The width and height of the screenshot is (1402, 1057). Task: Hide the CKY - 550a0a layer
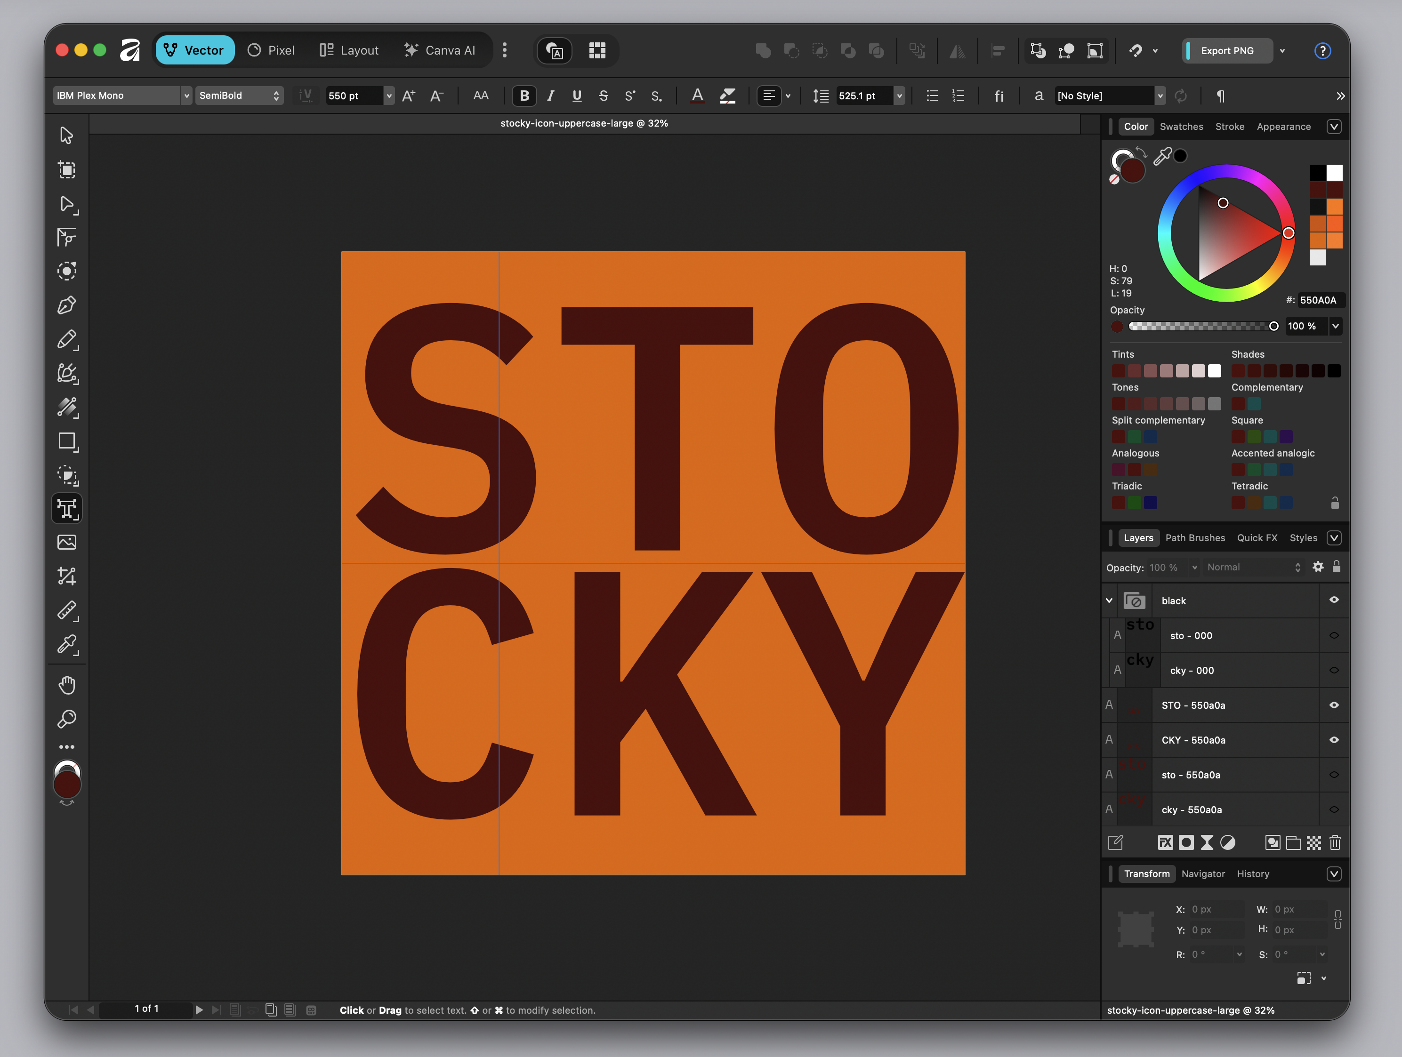coord(1334,740)
